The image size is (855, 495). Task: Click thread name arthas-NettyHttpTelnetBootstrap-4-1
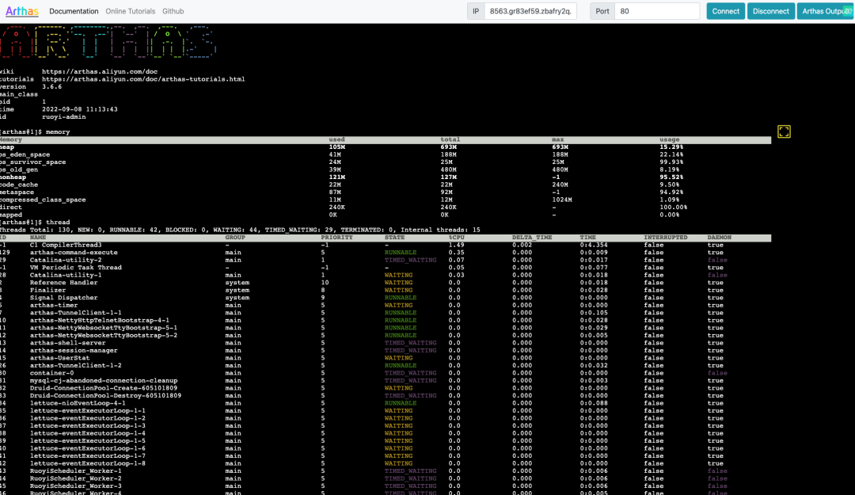(x=100, y=320)
